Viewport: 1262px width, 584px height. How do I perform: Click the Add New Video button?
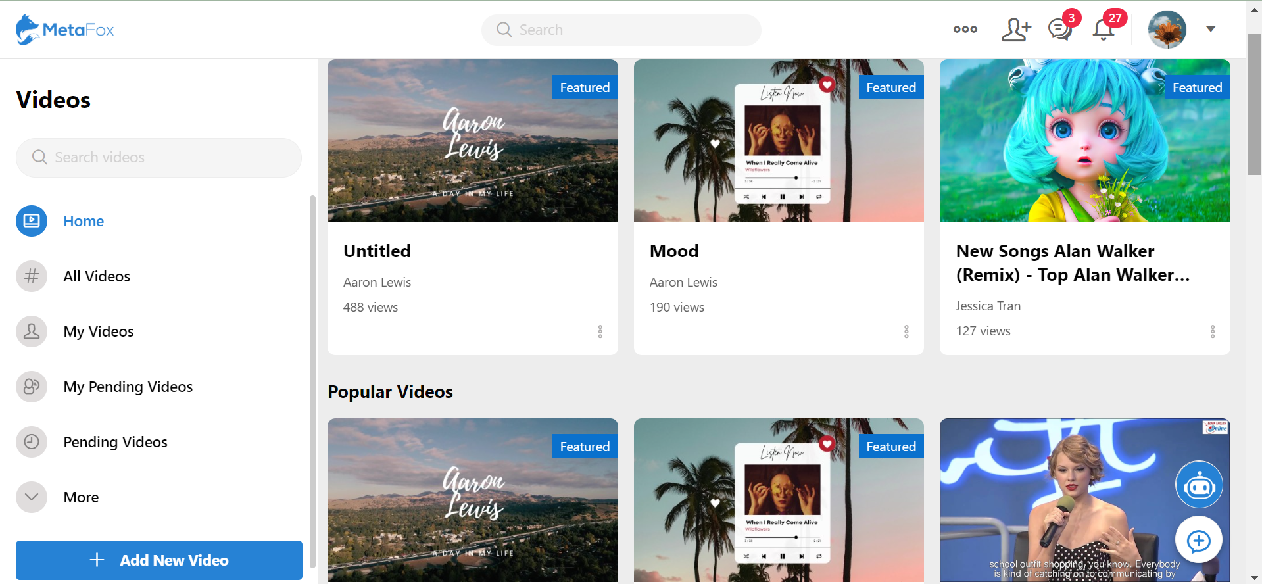pyautogui.click(x=159, y=560)
